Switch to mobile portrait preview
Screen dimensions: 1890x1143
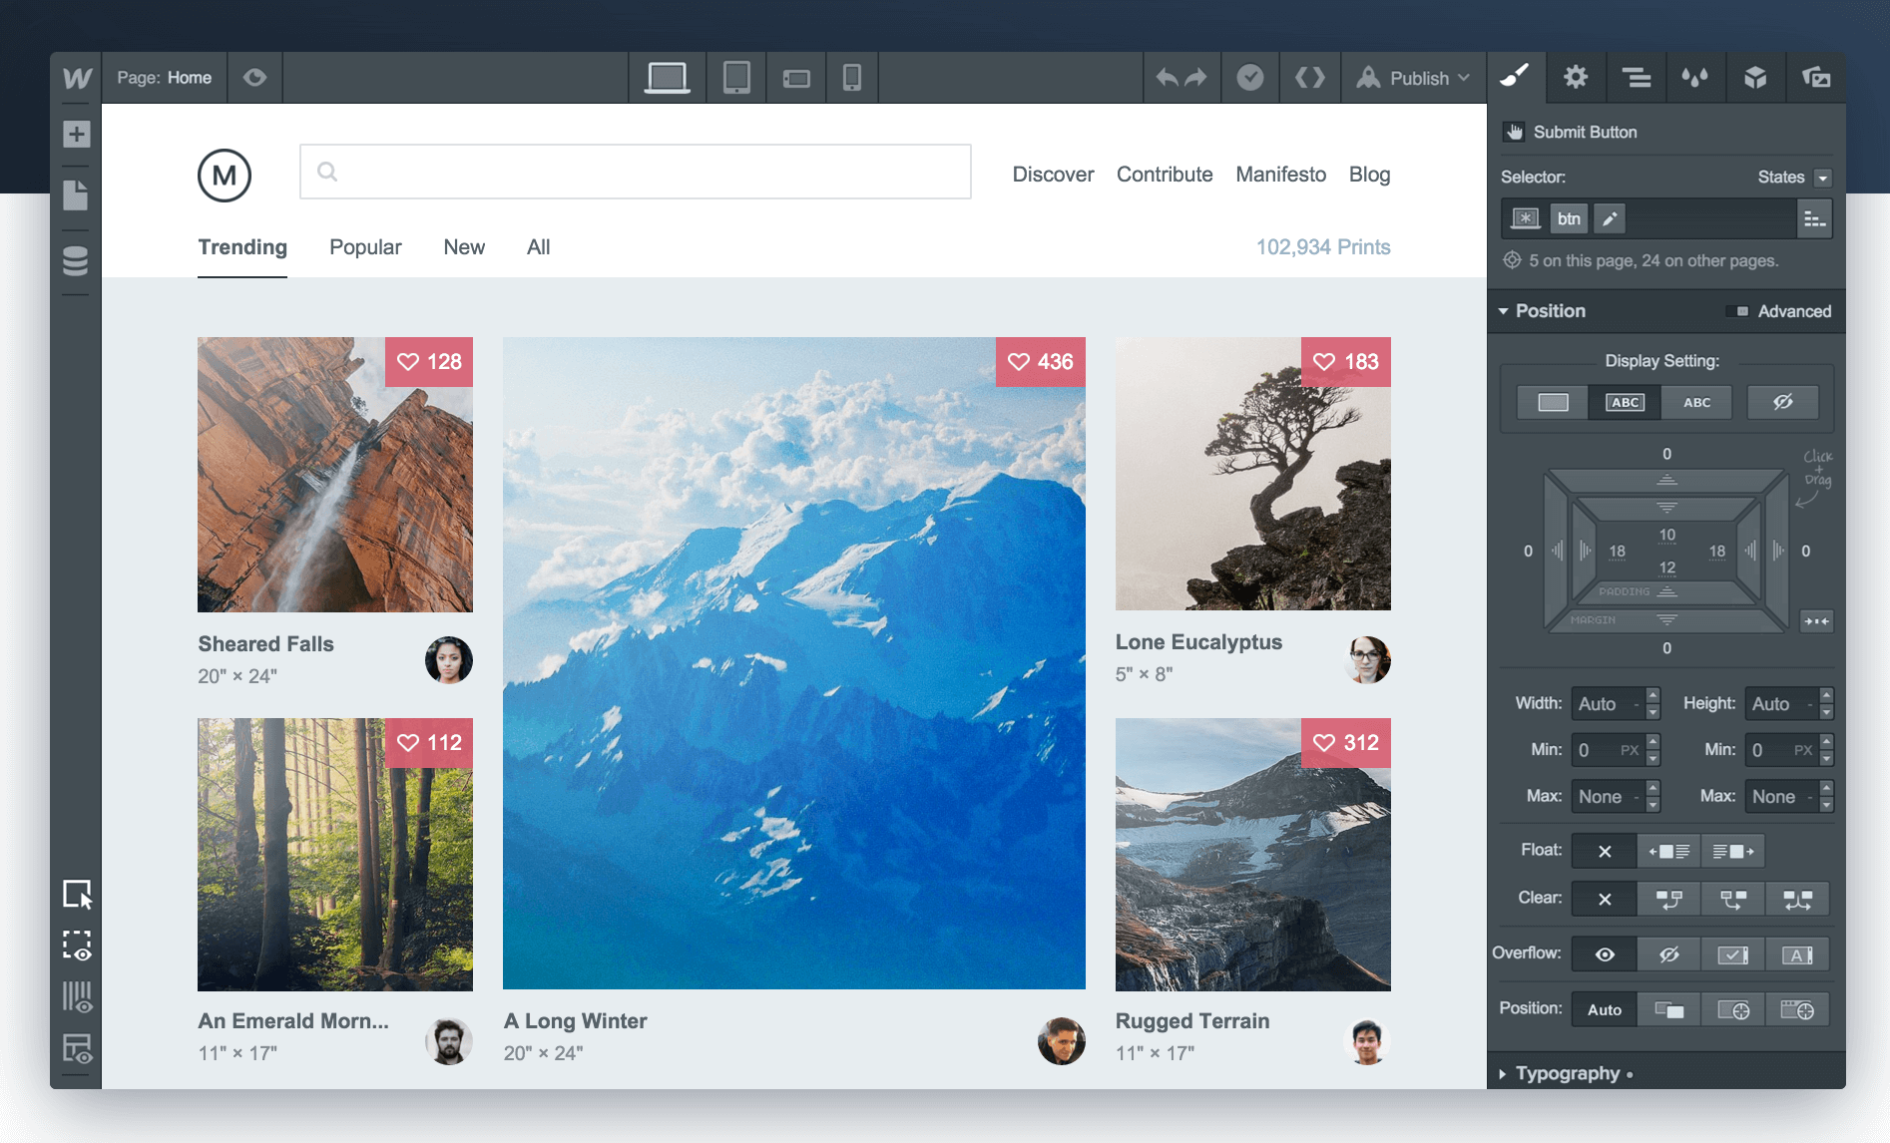click(x=850, y=77)
